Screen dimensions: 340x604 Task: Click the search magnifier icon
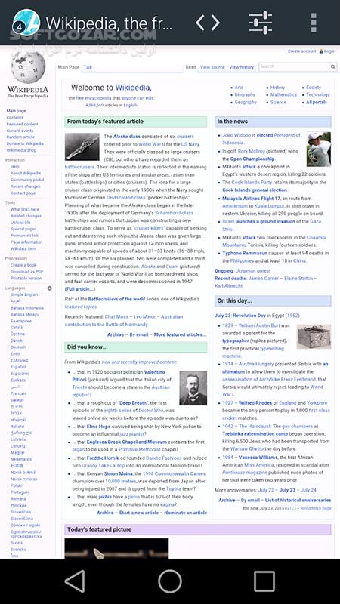tap(332, 67)
